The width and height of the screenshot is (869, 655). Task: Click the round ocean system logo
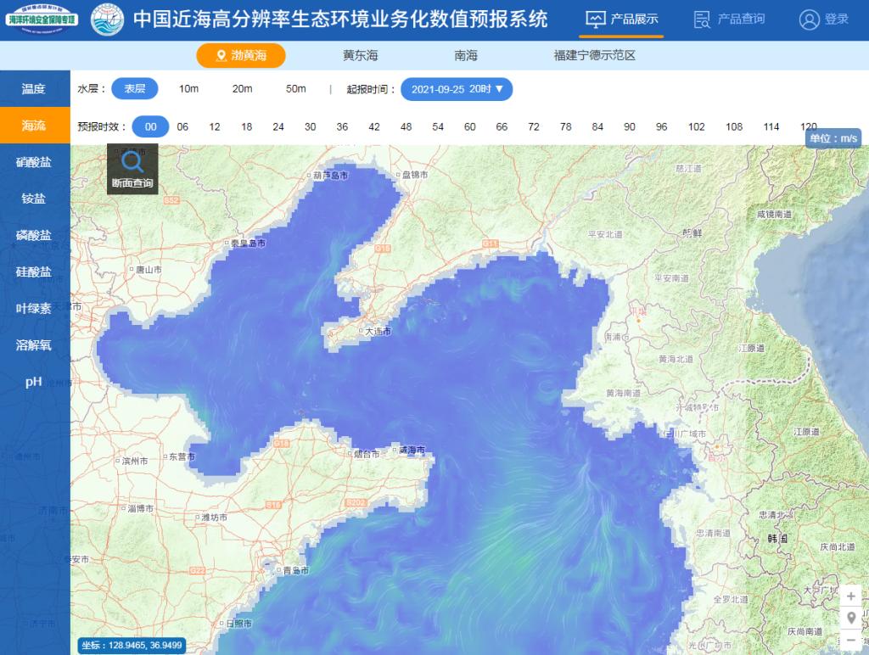tap(107, 20)
